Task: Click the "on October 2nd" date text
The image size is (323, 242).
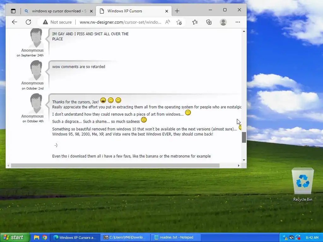Action: 33,88
